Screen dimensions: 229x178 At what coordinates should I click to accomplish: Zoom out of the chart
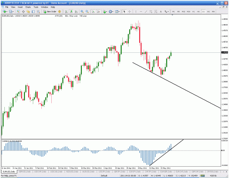point(87,11)
